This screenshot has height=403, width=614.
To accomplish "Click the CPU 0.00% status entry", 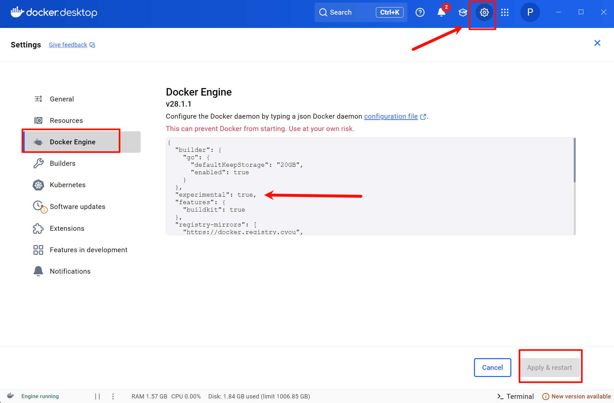I will click(x=186, y=396).
